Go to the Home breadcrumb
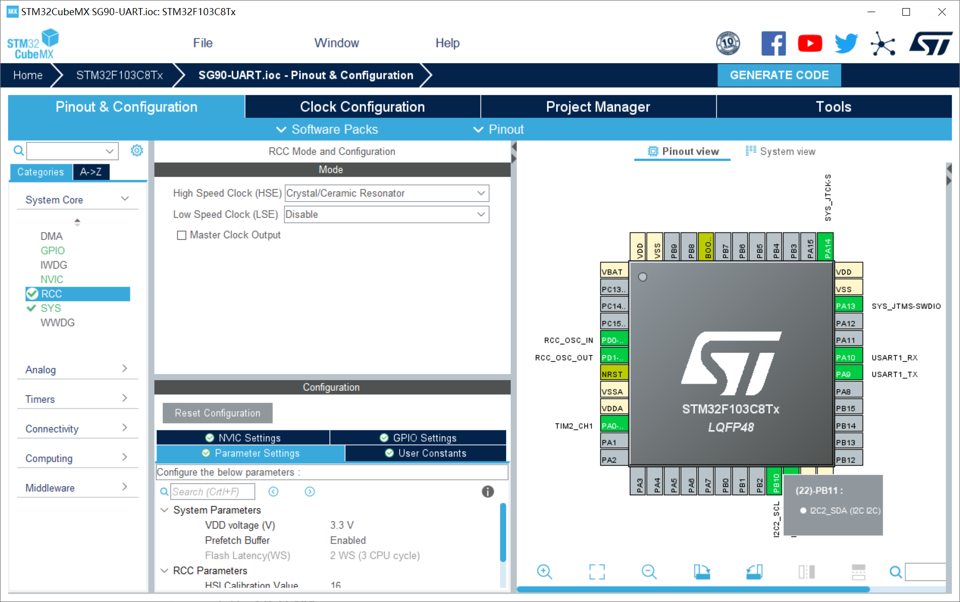The height and width of the screenshot is (602, 960). point(28,75)
